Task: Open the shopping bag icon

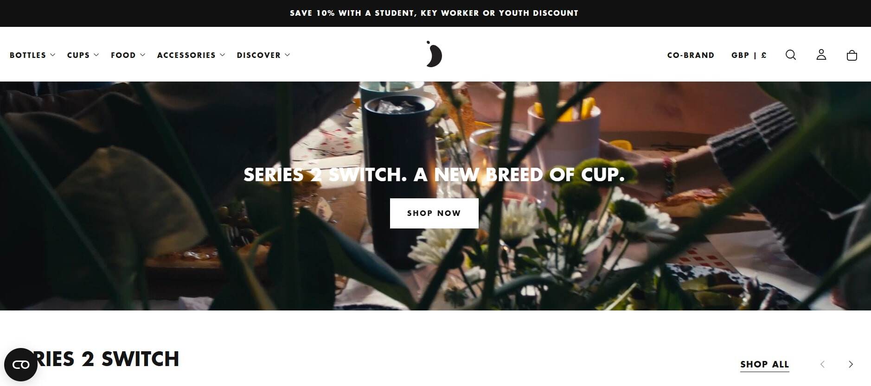Action: [x=852, y=55]
